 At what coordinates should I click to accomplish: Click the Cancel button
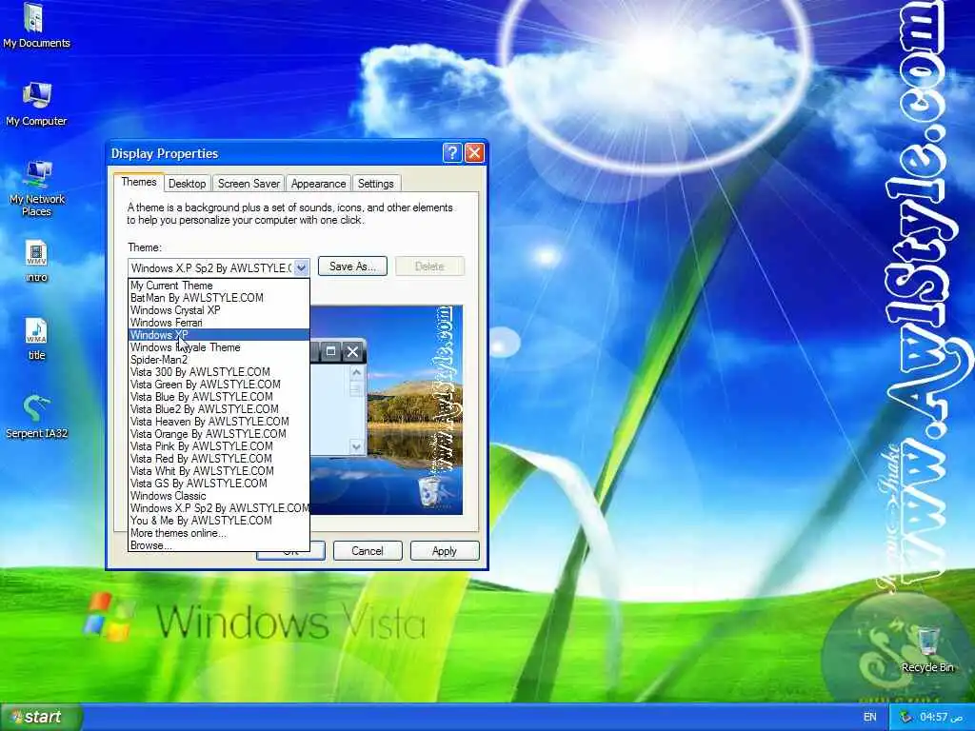pos(368,551)
